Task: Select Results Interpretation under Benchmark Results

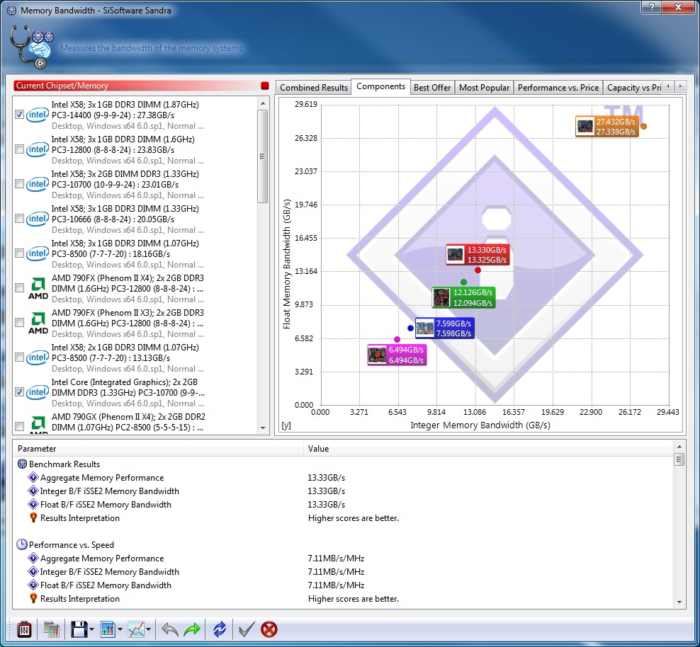Action: 343,518
